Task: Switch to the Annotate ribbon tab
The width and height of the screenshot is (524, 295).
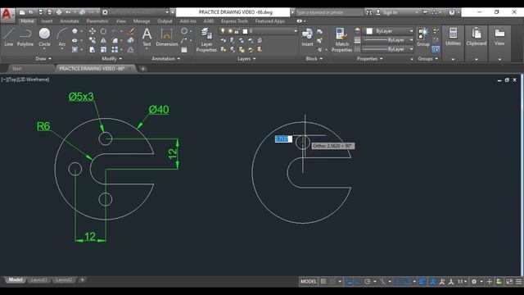Action: [x=70, y=21]
